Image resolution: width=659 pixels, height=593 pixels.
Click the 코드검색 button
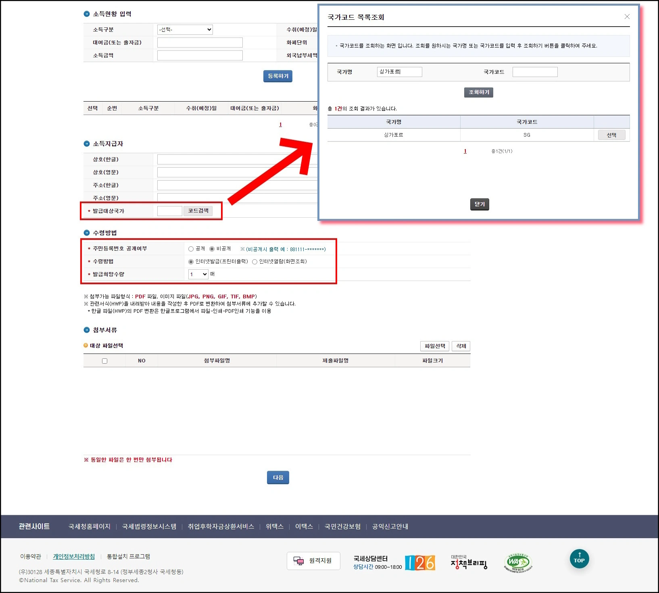coord(198,210)
